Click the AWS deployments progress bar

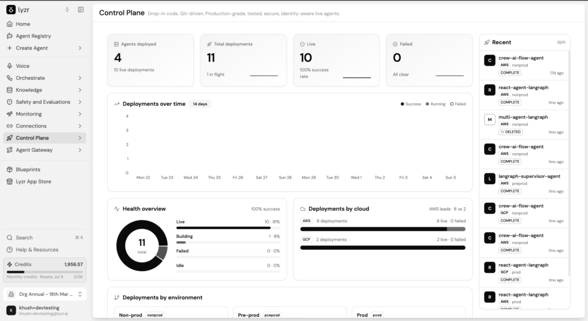pos(383,229)
